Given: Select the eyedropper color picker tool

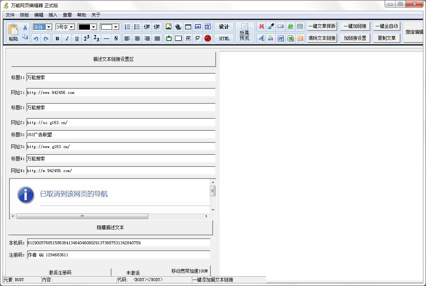Looking at the screenshot, I should tap(271, 27).
